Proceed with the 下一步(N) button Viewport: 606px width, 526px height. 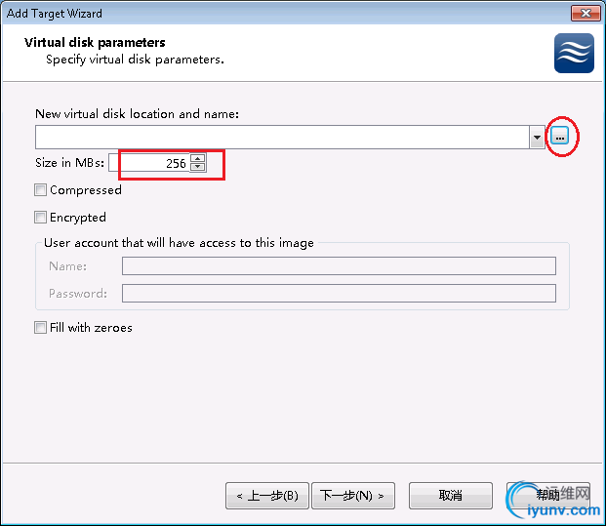353,496
